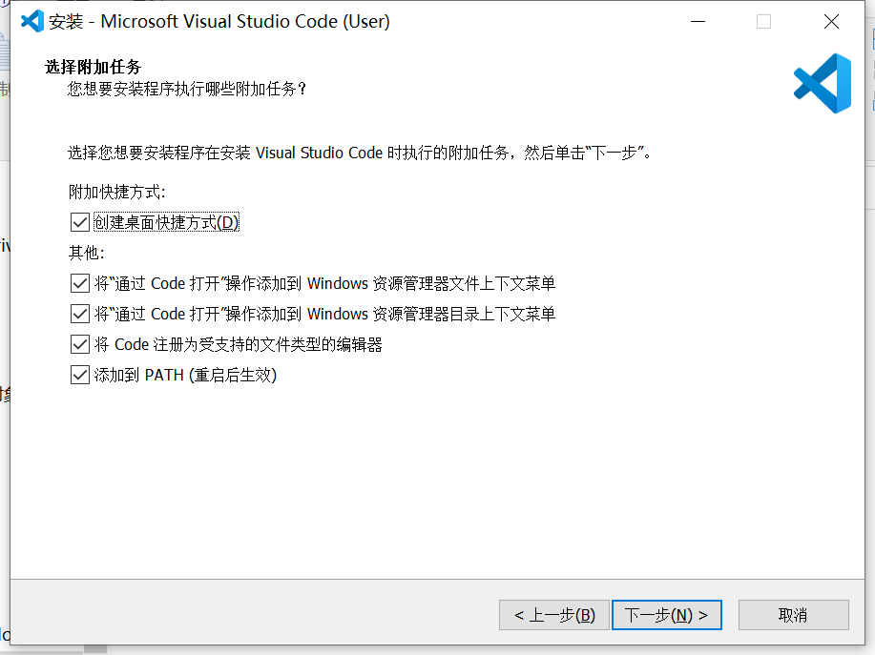Toggle the Add to PATH (添加到 PATH) checkbox
The image size is (875, 655).
(x=80, y=375)
